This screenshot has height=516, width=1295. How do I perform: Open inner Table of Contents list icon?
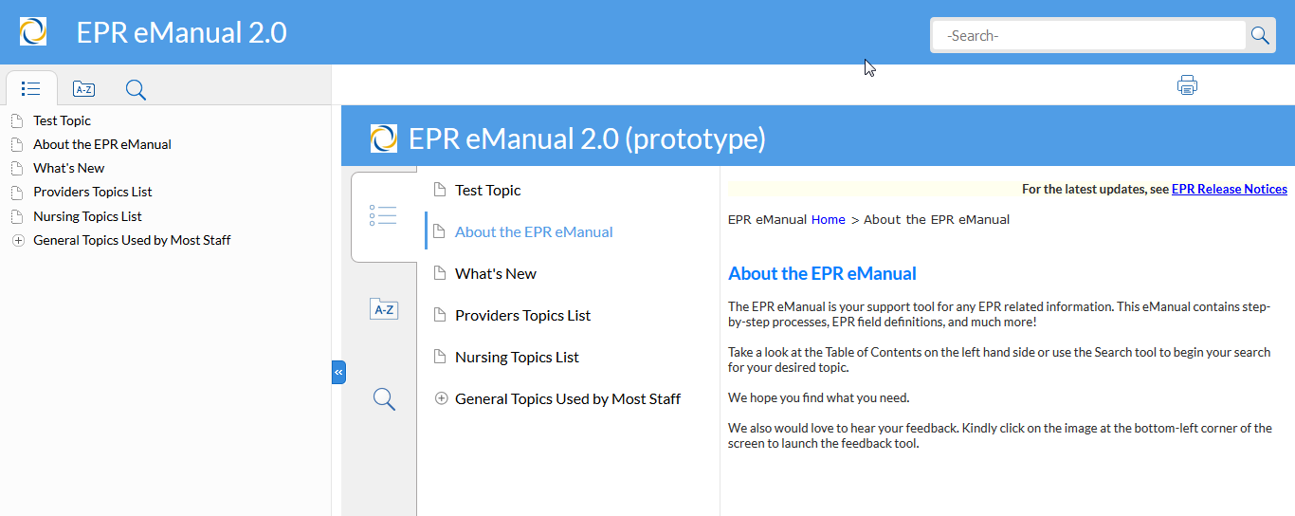383,215
